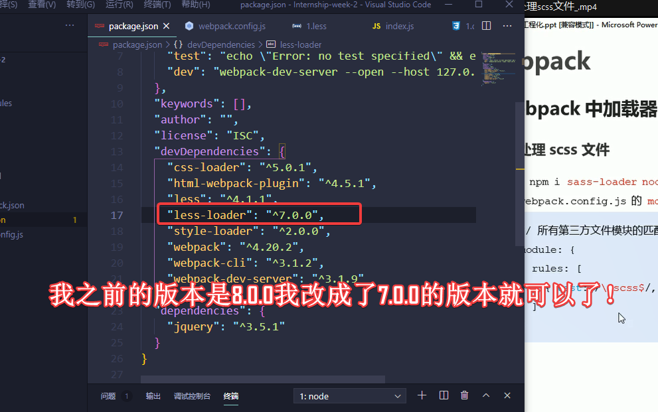Click devDependencies in the breadcrumb
Screen dimensions: 658x412
220,44
